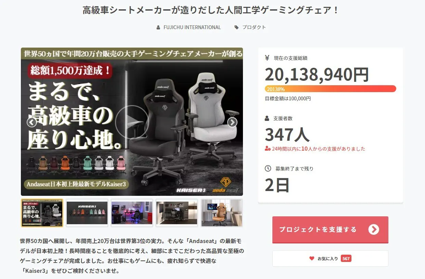Go to previous image in carousel

click(x=31, y=122)
